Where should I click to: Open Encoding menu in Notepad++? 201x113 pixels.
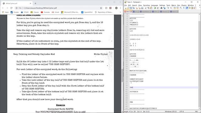pos(146,5)
